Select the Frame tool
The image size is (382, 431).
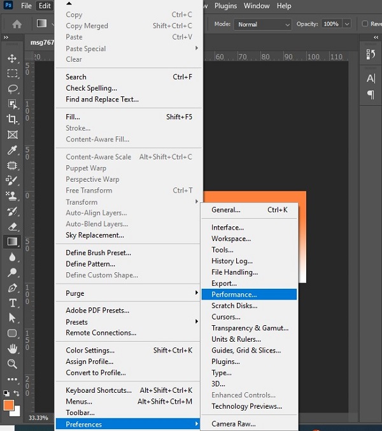point(12,135)
